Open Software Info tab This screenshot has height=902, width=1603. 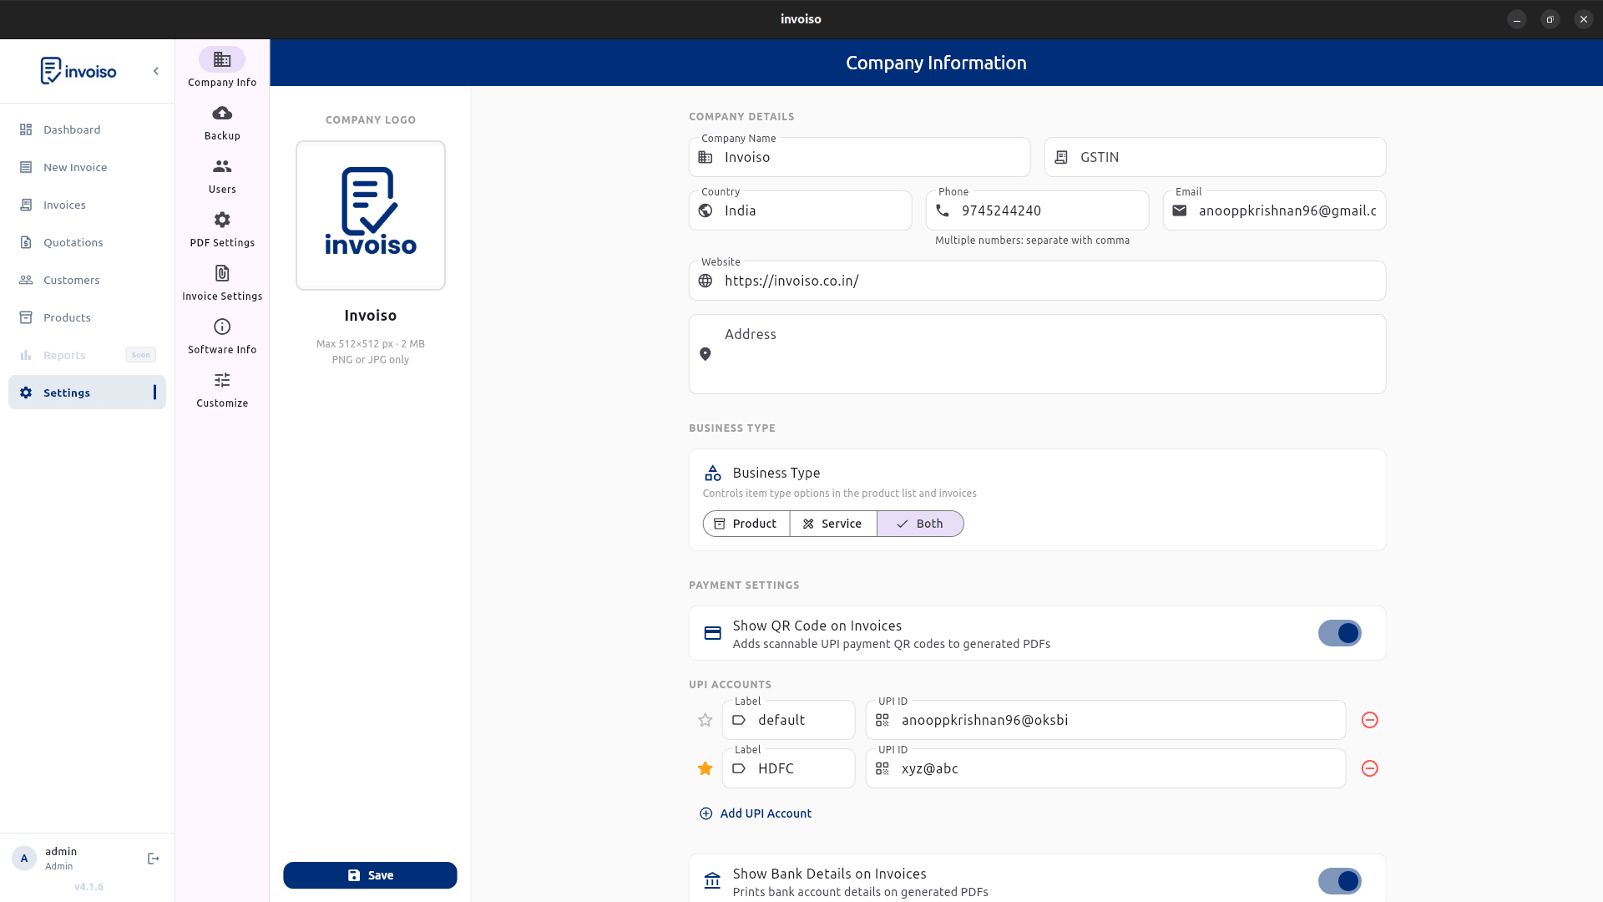(222, 336)
